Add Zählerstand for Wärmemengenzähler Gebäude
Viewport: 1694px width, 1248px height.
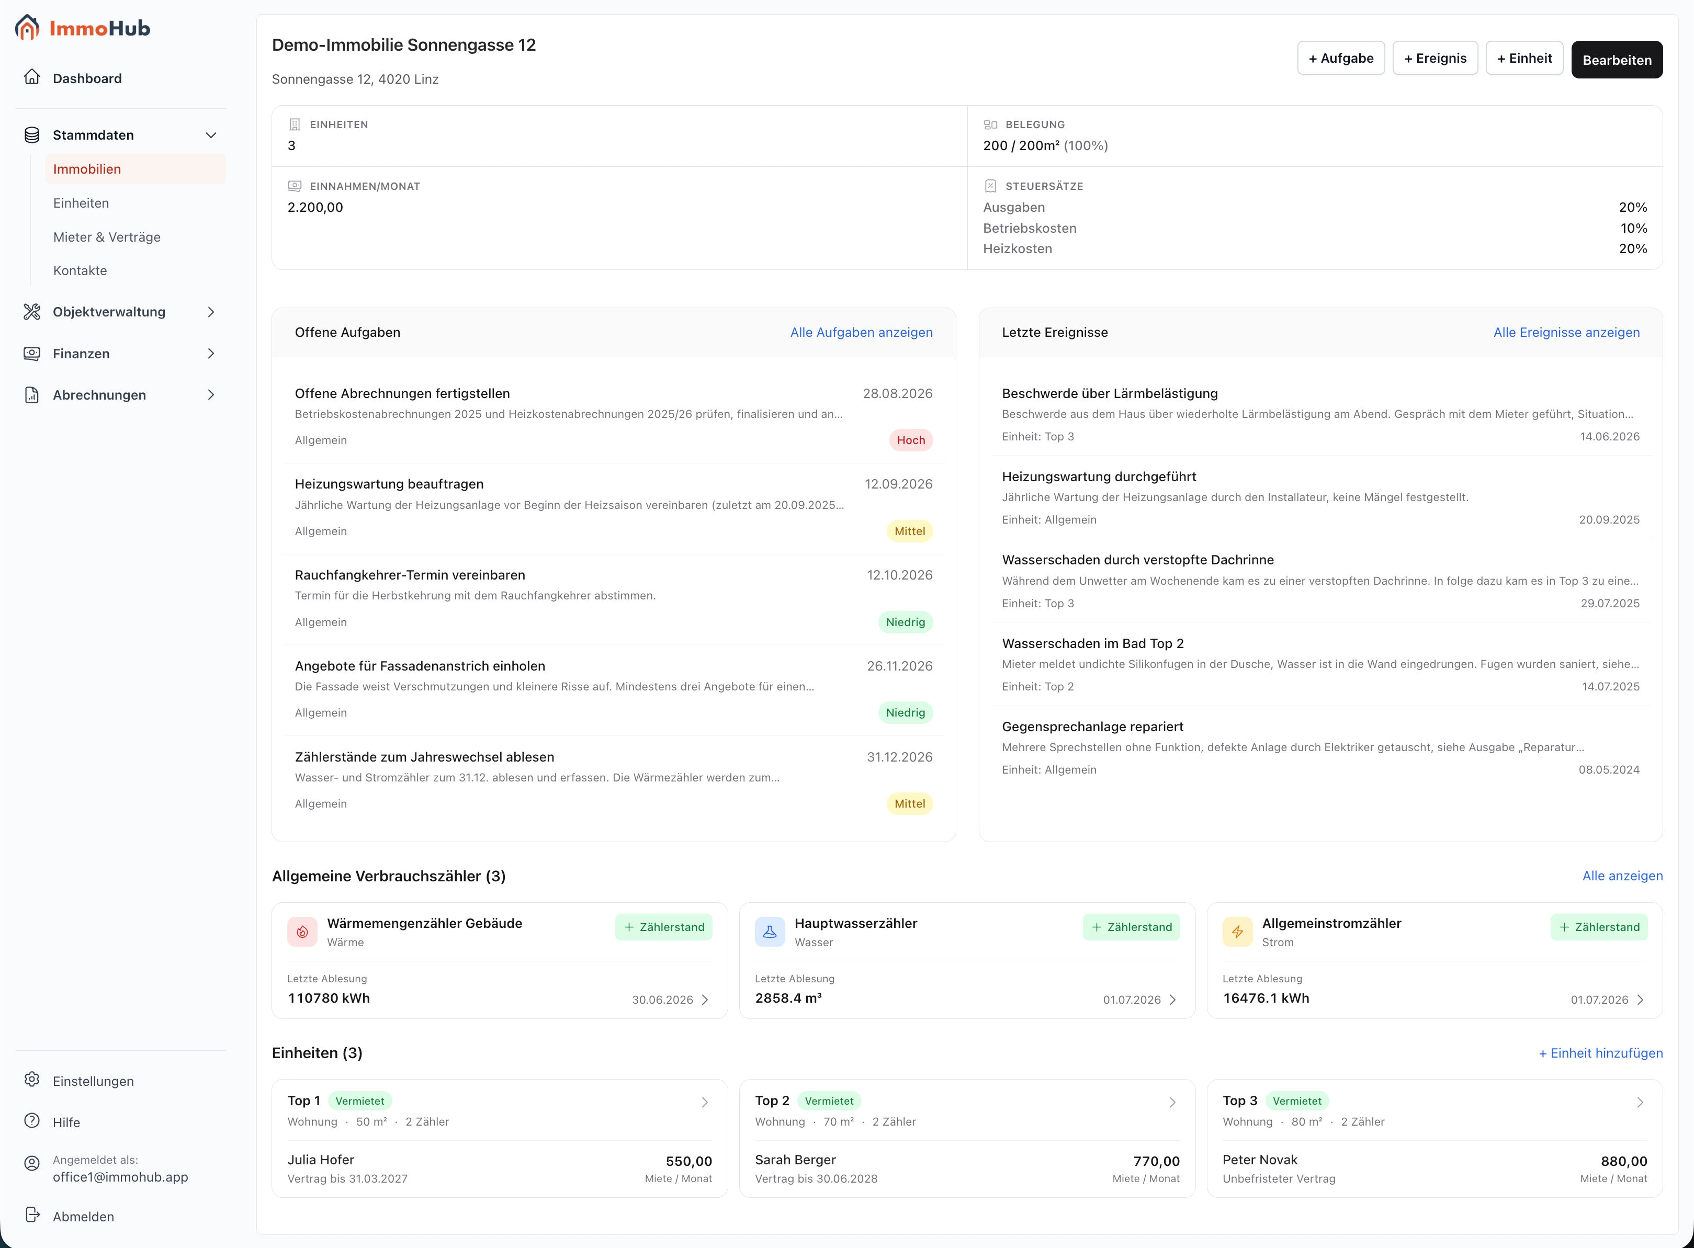pyautogui.click(x=664, y=928)
